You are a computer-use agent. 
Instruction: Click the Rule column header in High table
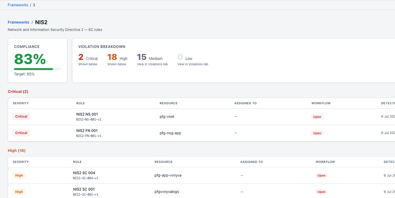point(77,162)
